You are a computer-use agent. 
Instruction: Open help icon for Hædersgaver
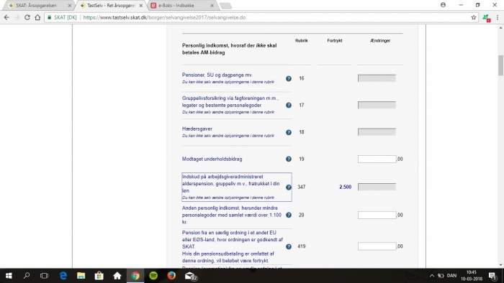pyautogui.click(x=289, y=132)
